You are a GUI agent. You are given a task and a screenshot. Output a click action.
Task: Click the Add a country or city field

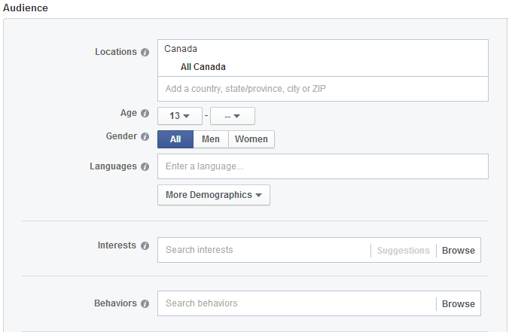[x=323, y=89]
